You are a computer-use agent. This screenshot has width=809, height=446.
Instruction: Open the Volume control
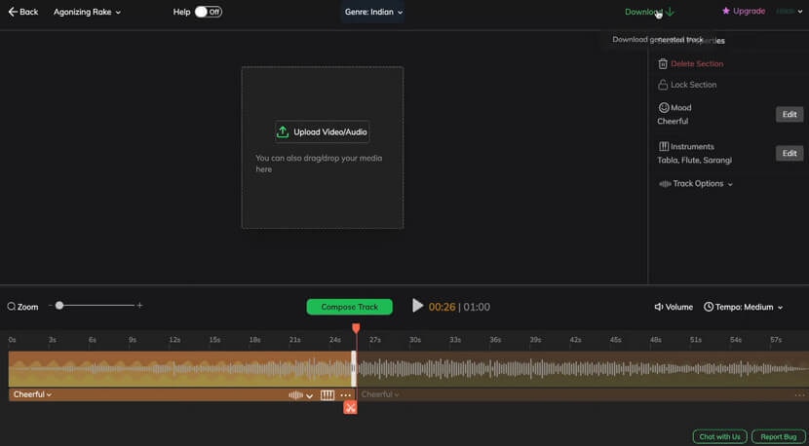pos(674,307)
